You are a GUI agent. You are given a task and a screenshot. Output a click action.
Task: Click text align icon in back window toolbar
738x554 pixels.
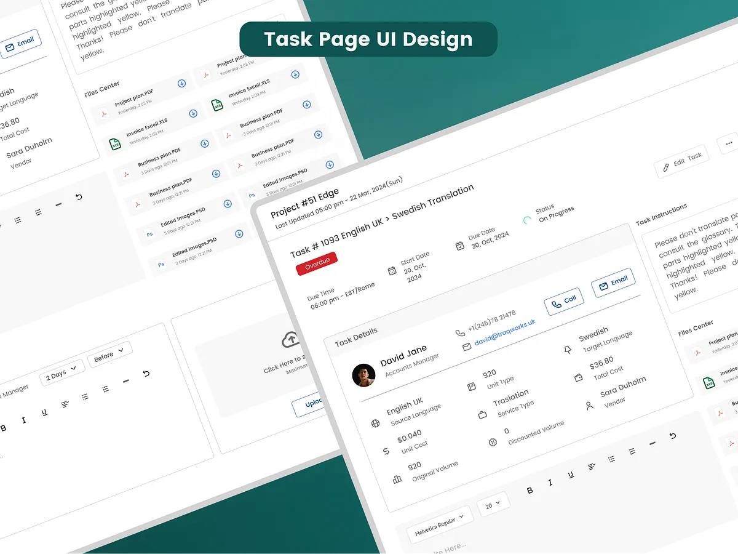[x=65, y=404]
